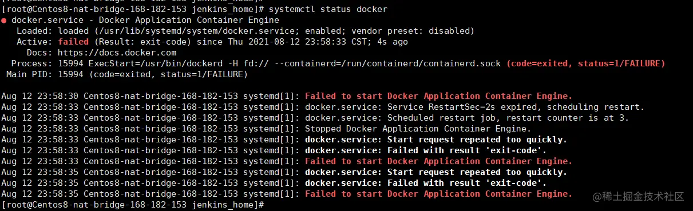Click 'Process: 15994 ExecStart' line label
The image size is (693, 211).
point(73,63)
